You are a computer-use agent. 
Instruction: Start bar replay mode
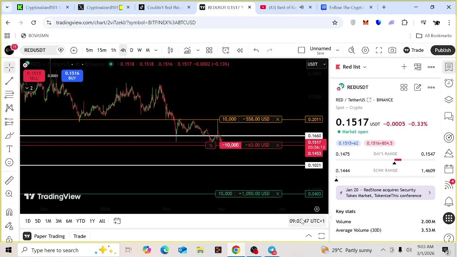(x=240, y=50)
